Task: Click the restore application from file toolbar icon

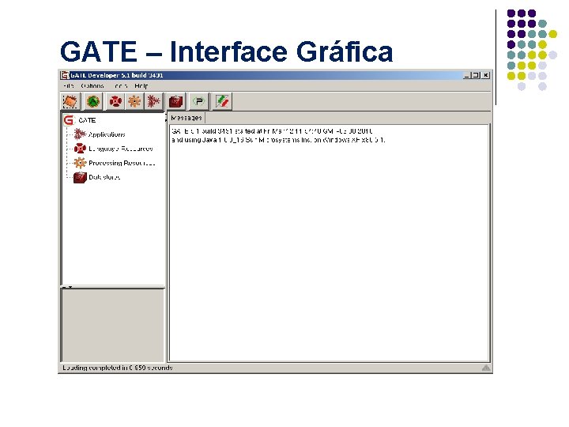Action: pos(70,101)
